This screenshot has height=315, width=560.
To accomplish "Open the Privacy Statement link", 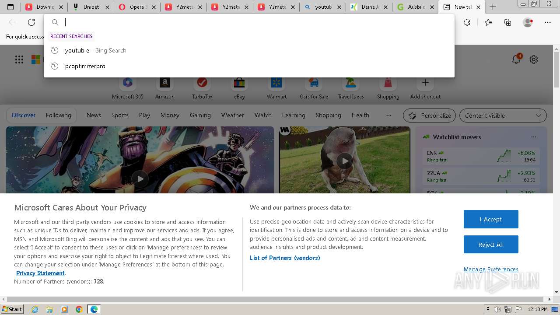I will pyautogui.click(x=40, y=273).
